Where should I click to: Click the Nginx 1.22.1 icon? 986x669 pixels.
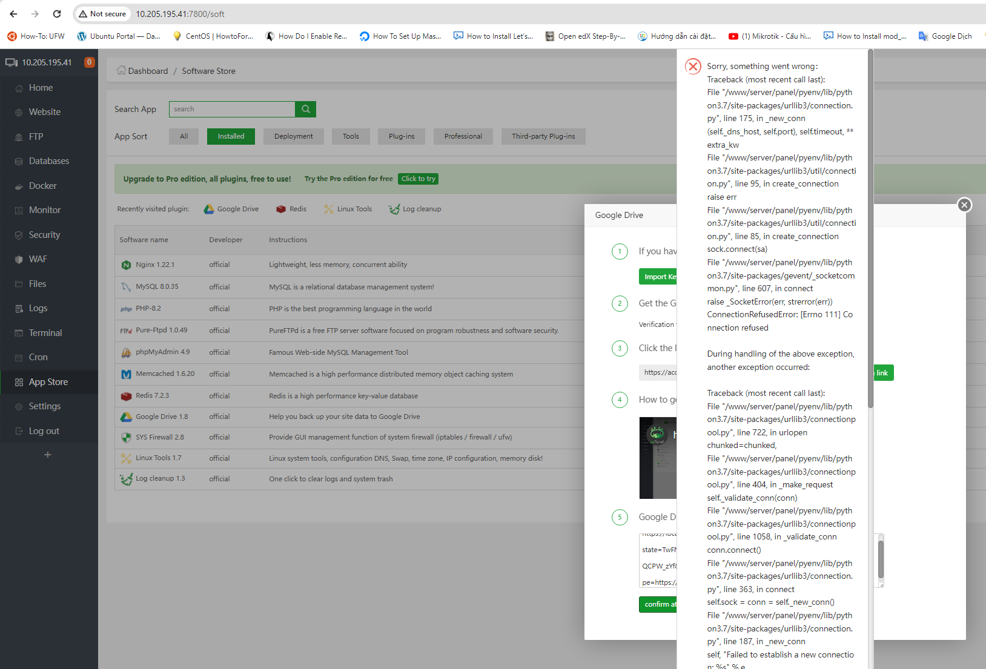click(126, 265)
